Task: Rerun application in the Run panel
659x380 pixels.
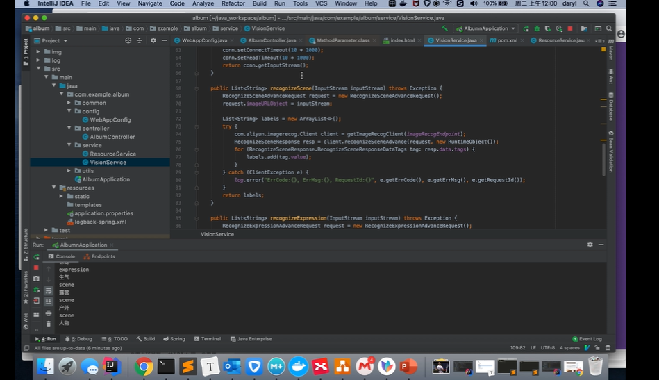Action: coord(37,256)
